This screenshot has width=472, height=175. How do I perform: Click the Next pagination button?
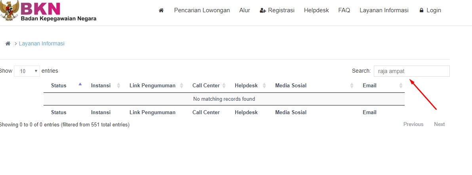(439, 124)
